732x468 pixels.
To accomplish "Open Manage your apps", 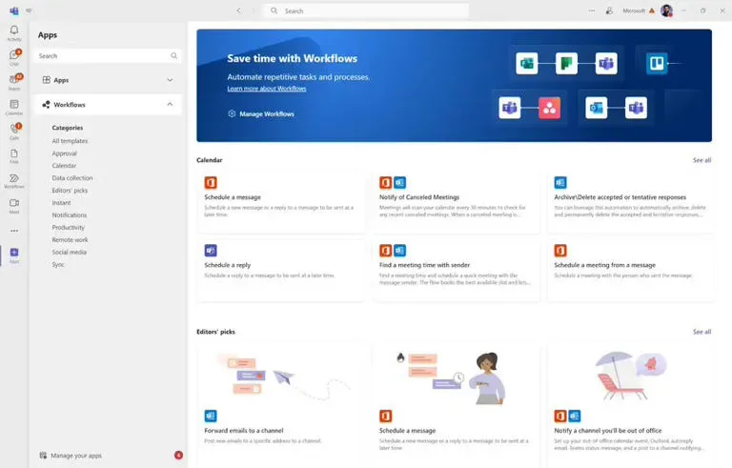I will pos(76,456).
